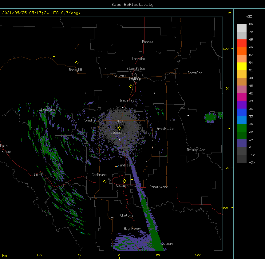Pick the orange 57-60 dBZ legend swatch
Image resolution: width=265 pixels, height=259 pixels.
coord(242,51)
